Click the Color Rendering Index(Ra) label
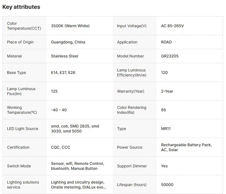Screen dimensions: 226x194 click(x=131, y=110)
